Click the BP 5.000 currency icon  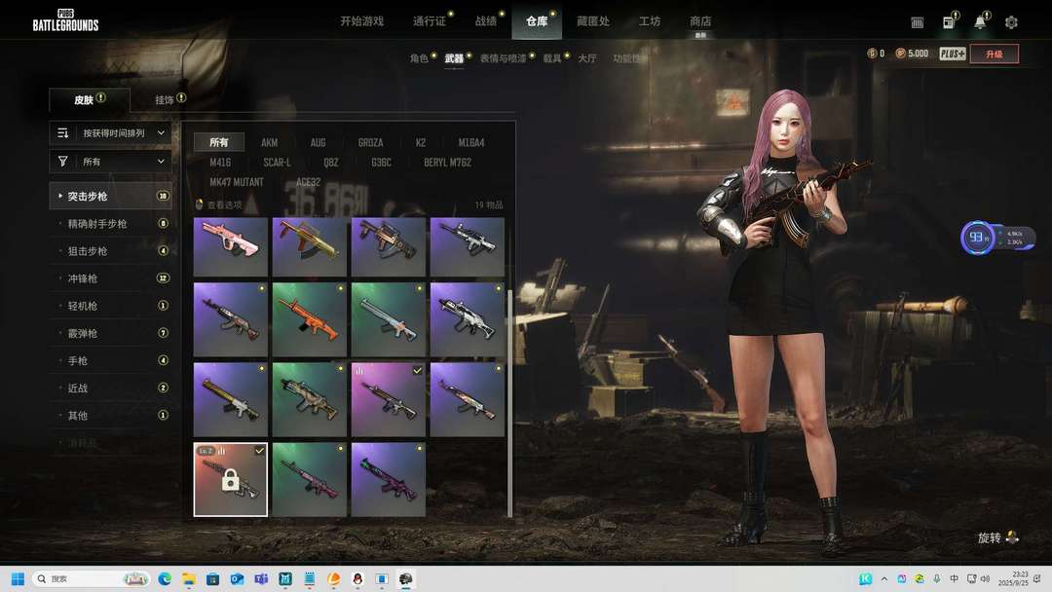pos(900,53)
